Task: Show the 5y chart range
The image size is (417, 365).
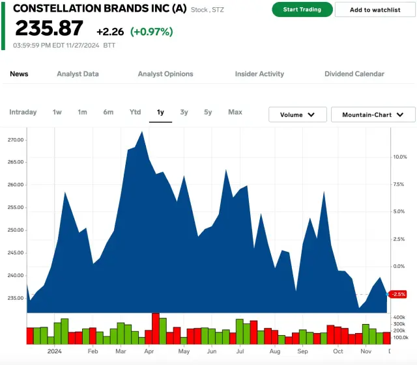Action: [208, 113]
